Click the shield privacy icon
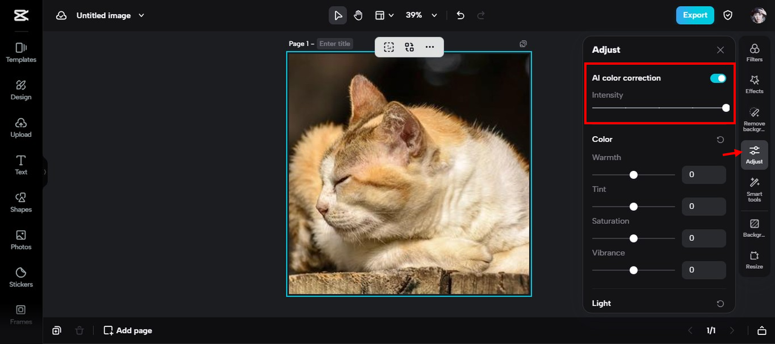Screen dimensions: 775x344 coord(728,15)
